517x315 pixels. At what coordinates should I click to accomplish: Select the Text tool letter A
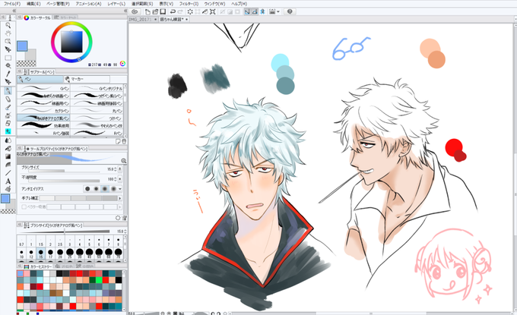point(8,181)
